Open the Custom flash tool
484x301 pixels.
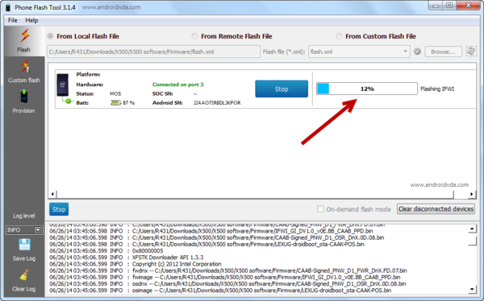click(x=24, y=72)
